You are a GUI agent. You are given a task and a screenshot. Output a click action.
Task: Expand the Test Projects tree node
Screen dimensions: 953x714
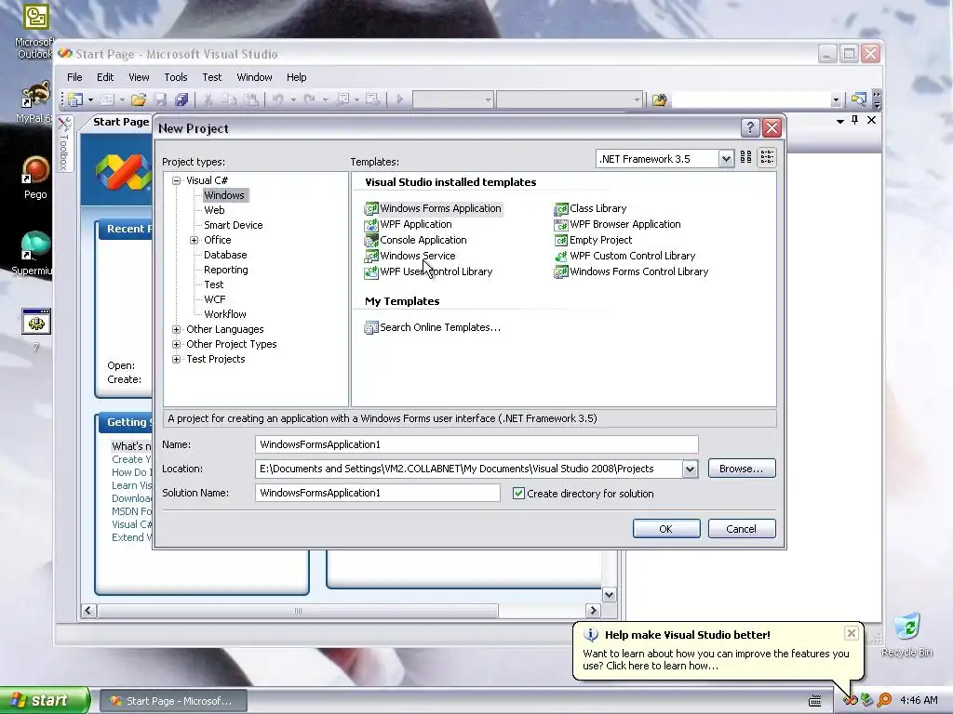click(x=176, y=359)
